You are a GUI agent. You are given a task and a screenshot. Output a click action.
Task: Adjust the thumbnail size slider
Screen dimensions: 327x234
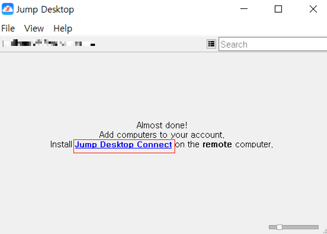coord(294,227)
